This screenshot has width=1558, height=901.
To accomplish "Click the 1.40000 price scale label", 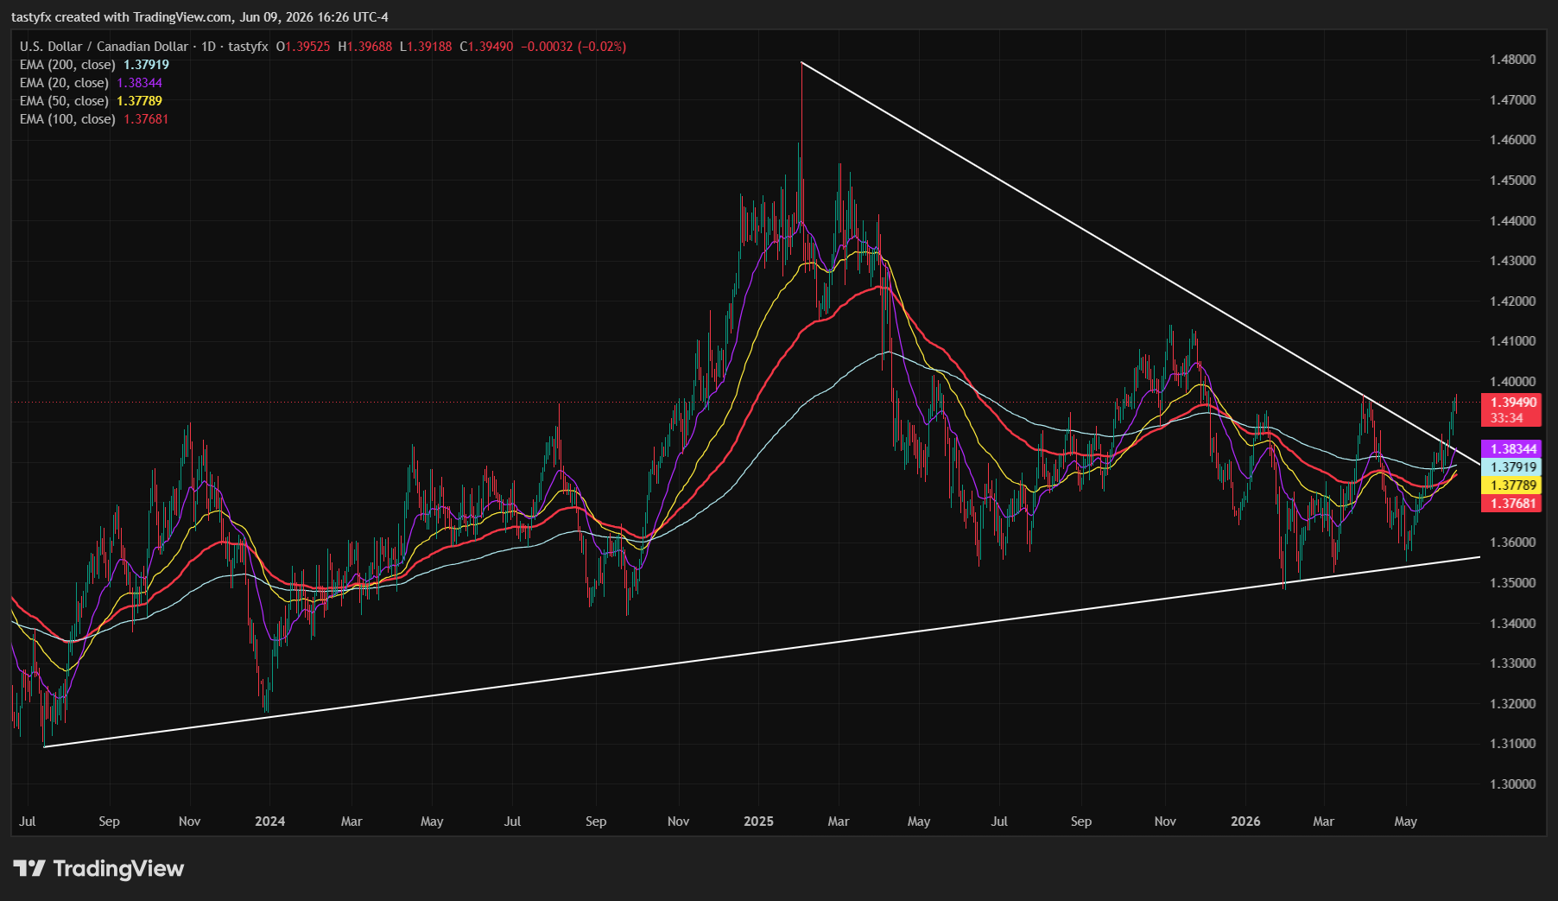I will tap(1513, 382).
